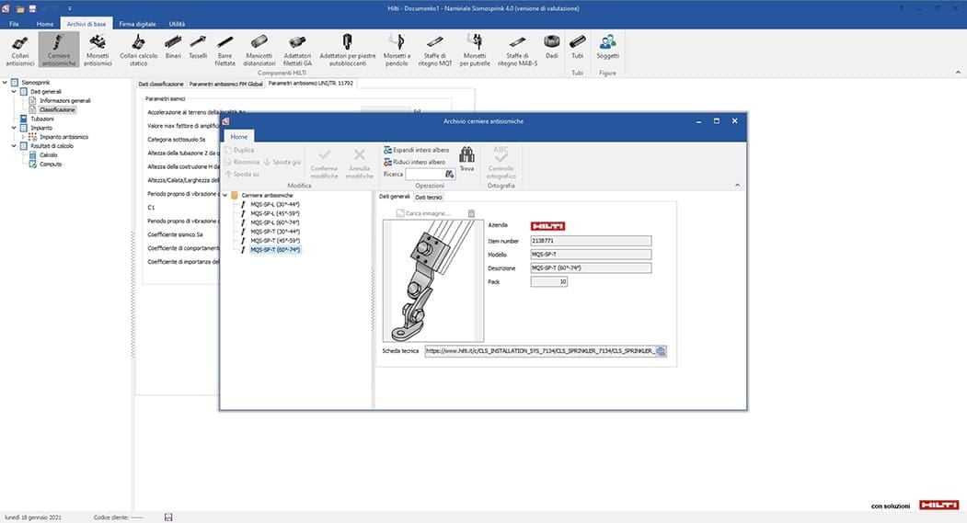
Task: Open the Soggetti figures archive
Action: [607, 48]
